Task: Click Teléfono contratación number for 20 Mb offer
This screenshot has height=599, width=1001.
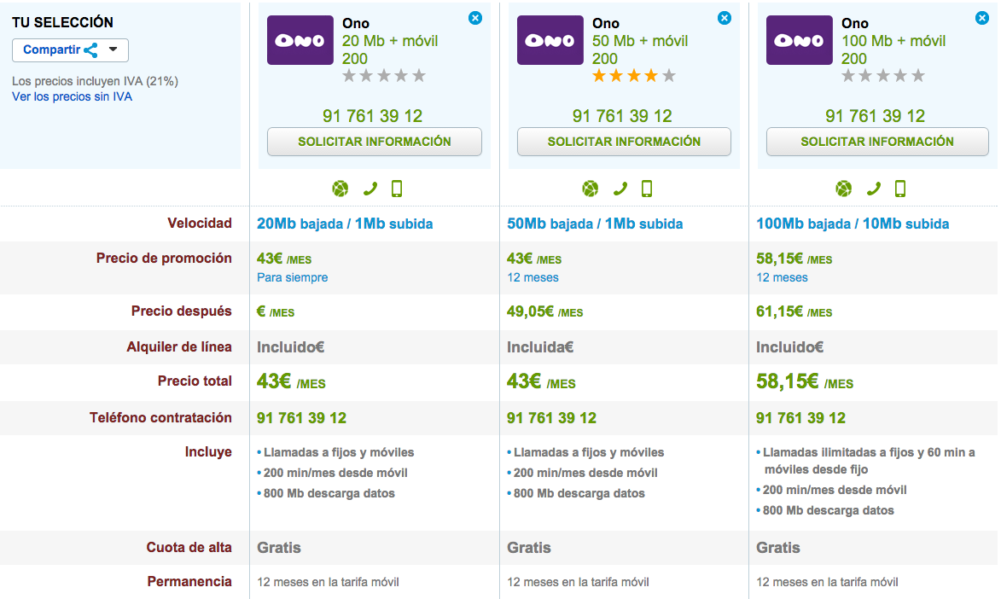Action: point(301,418)
